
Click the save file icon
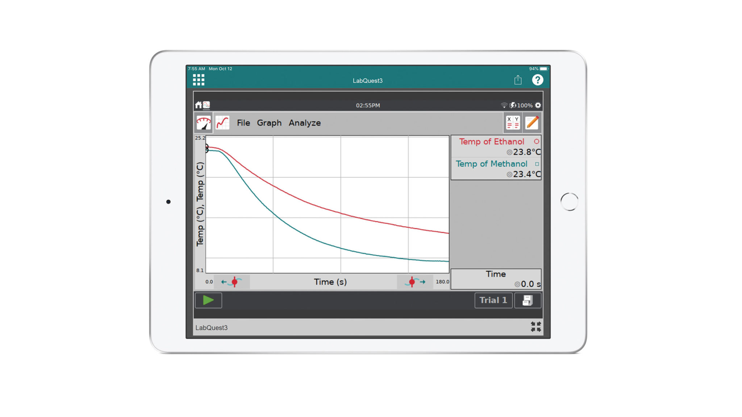coord(528,300)
